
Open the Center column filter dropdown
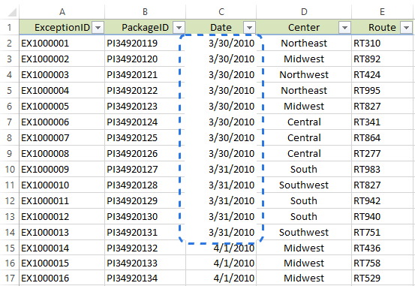tap(344, 28)
